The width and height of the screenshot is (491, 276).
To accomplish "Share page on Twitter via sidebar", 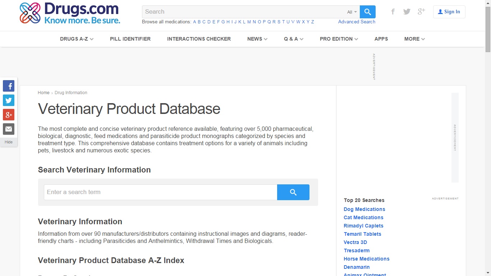I will click(9, 100).
